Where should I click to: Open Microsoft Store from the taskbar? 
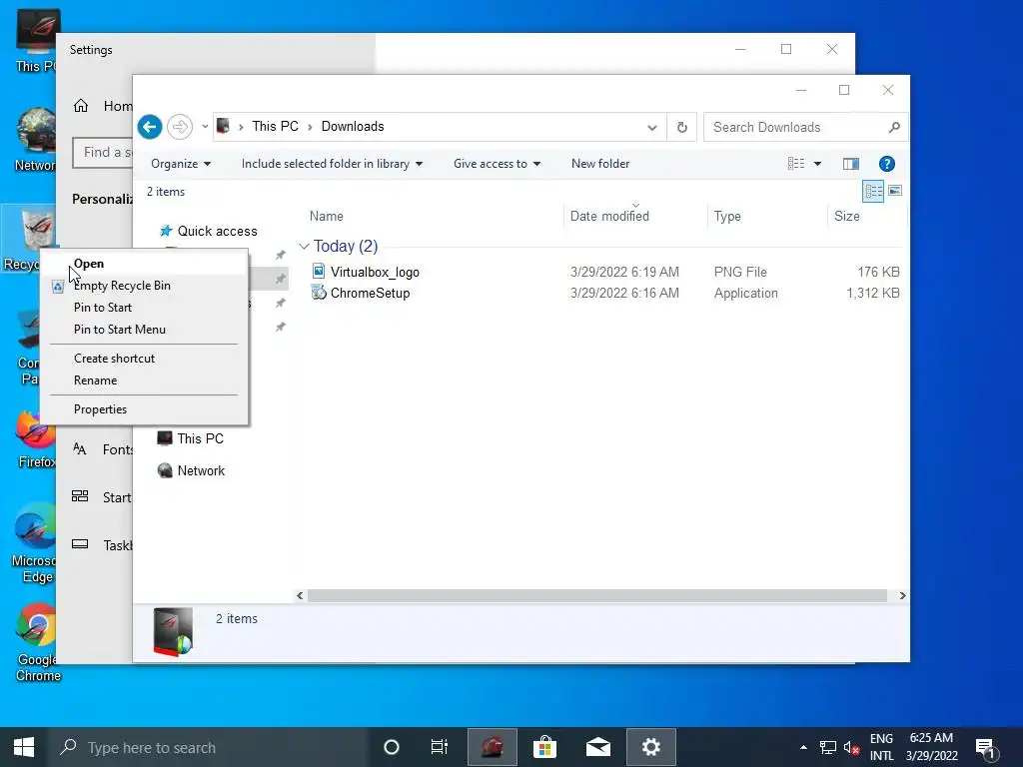544,747
